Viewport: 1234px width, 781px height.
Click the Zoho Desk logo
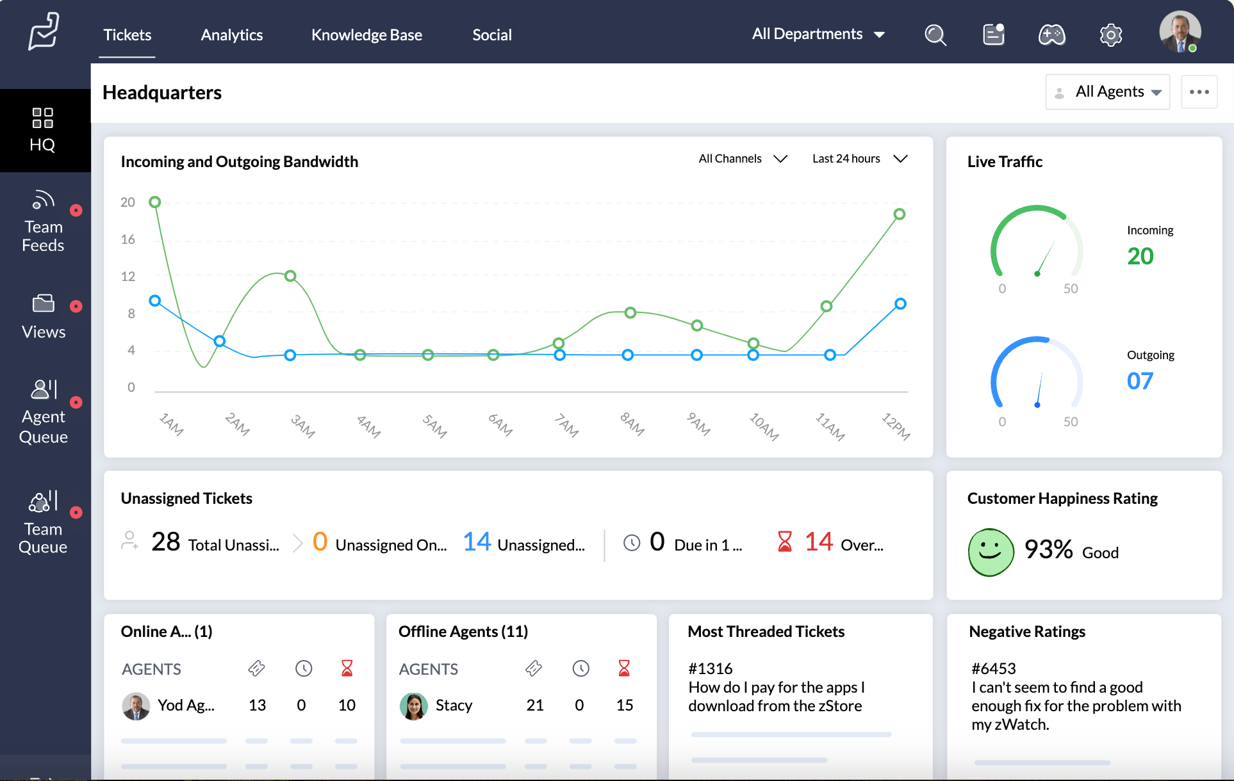(x=42, y=31)
